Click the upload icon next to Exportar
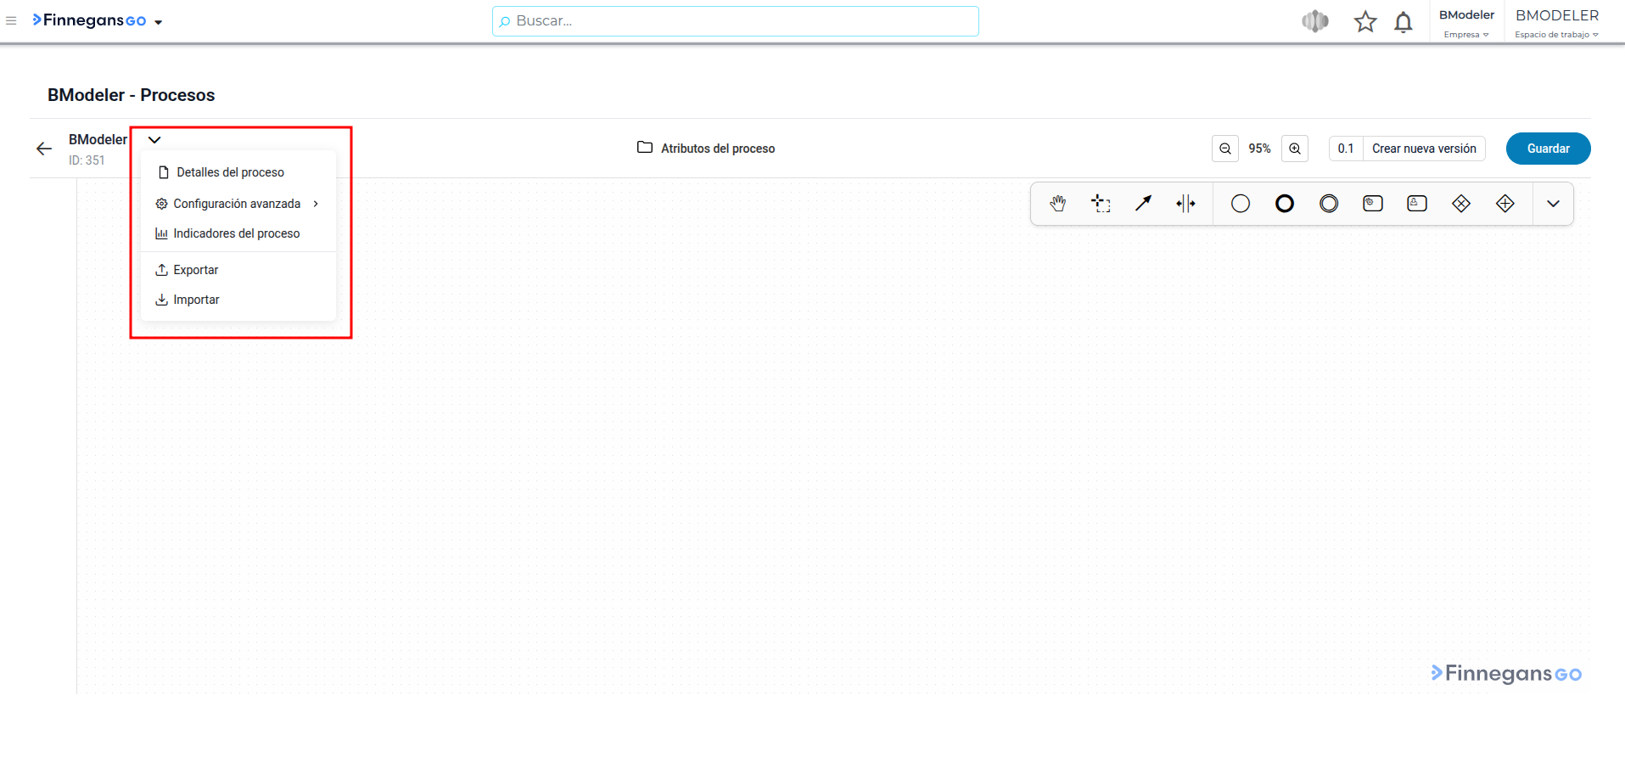 tap(161, 270)
